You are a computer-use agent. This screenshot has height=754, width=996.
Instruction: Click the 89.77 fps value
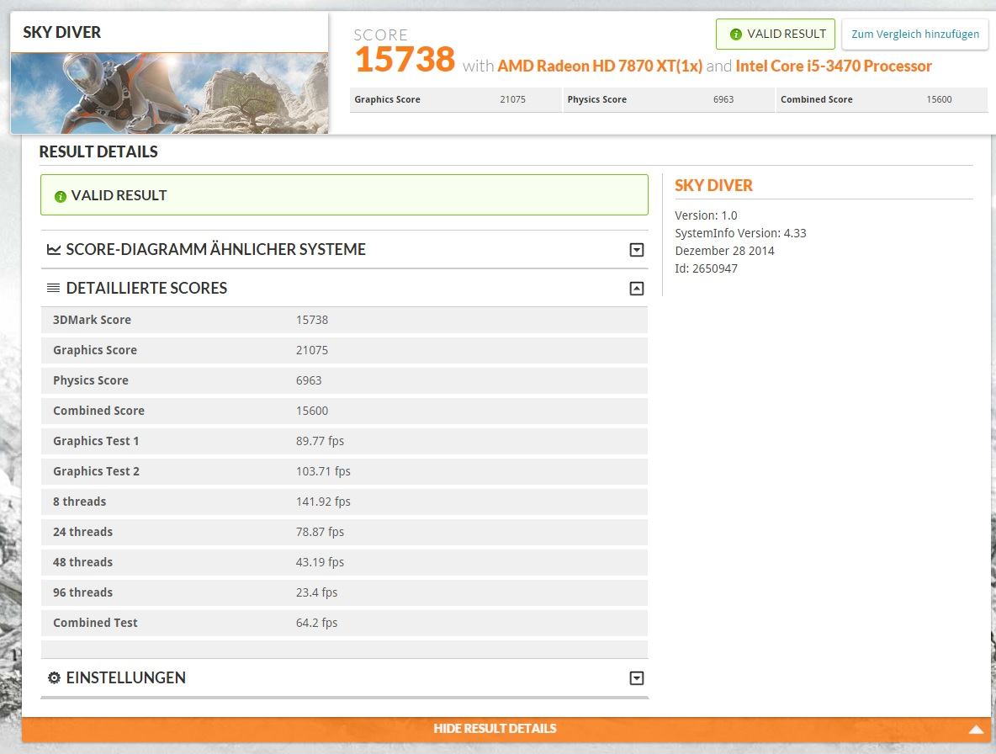pos(320,441)
